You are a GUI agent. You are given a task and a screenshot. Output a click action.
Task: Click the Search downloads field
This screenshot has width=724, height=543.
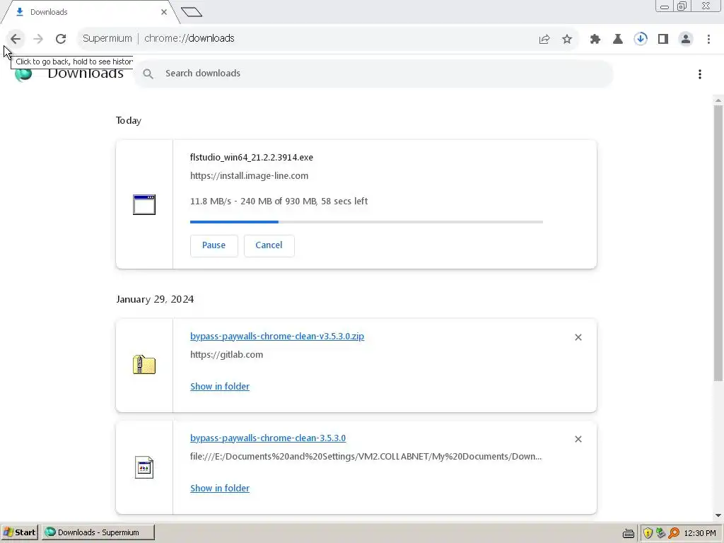[373, 74]
